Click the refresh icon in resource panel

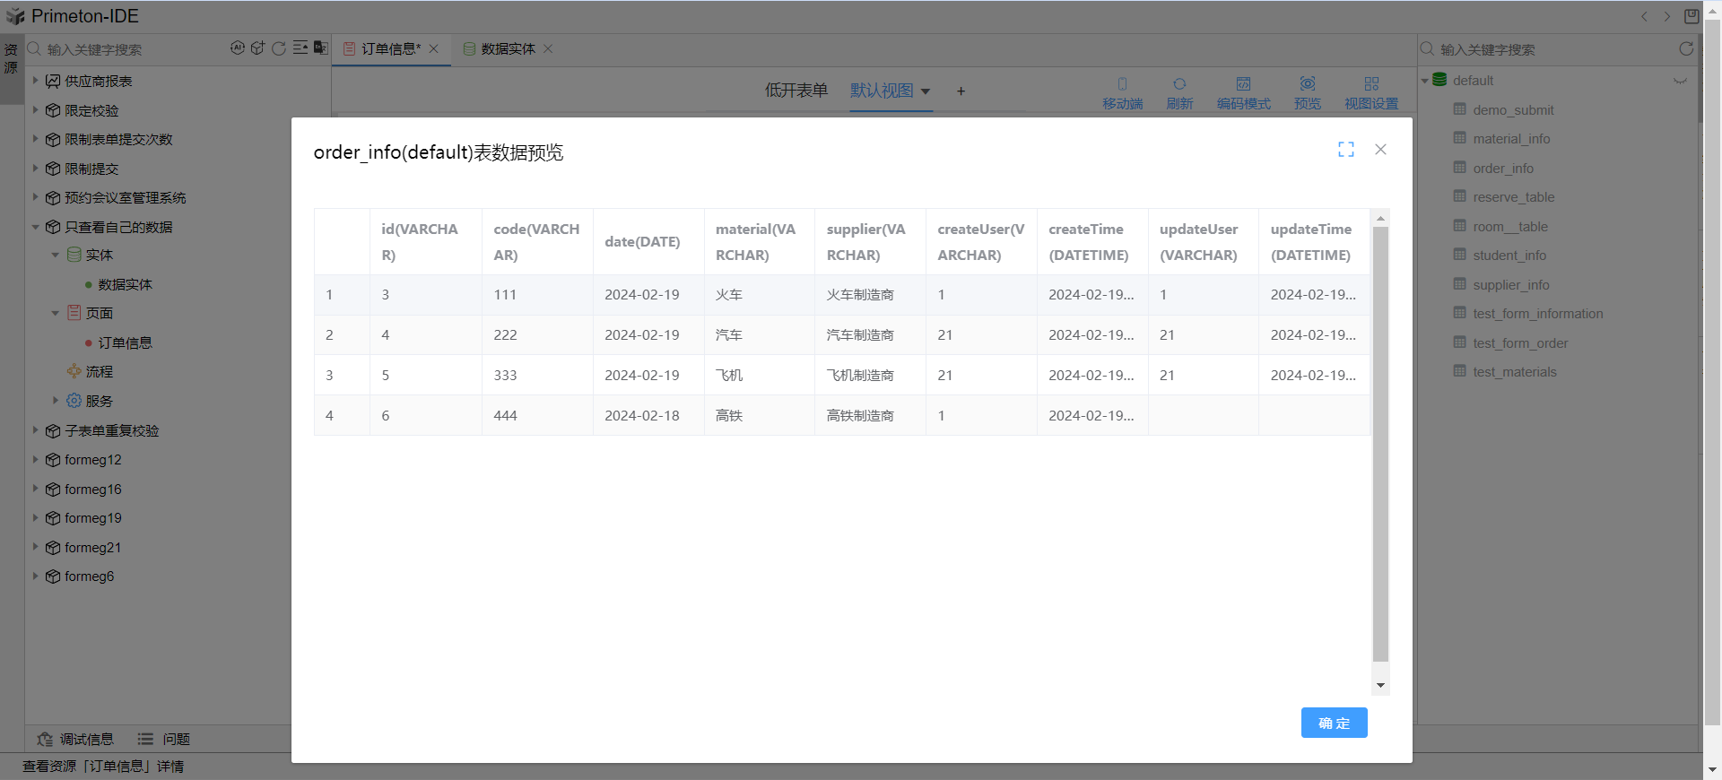279,48
